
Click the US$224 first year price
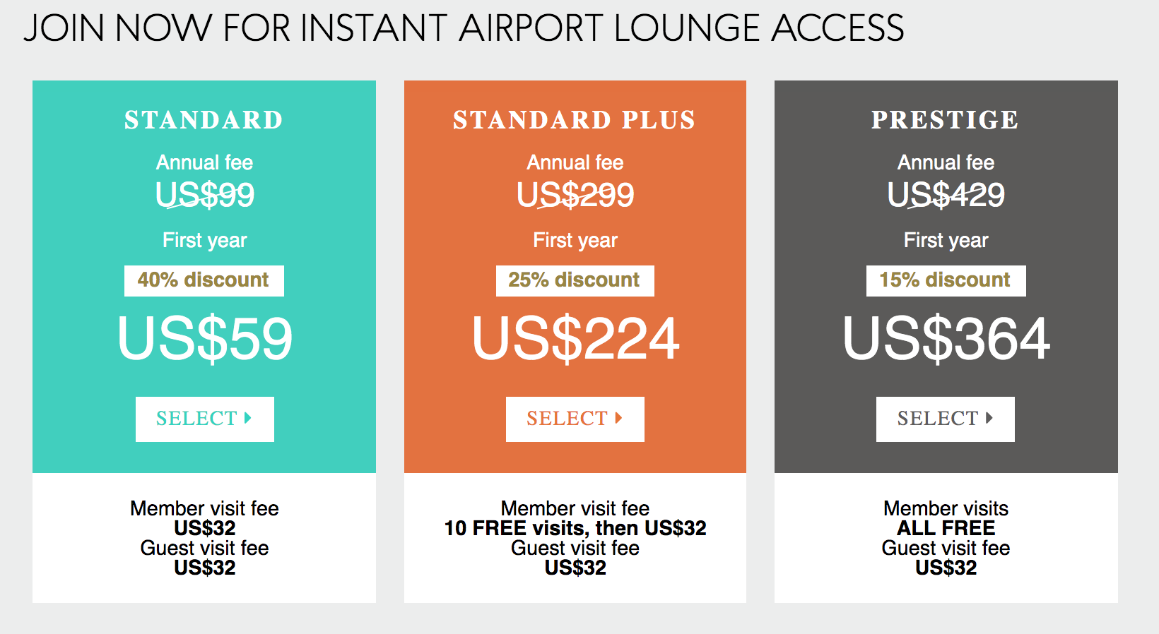(x=575, y=339)
